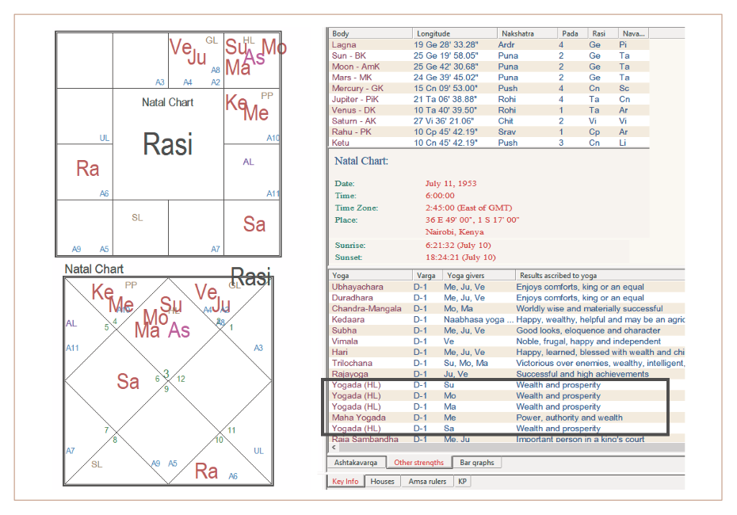Screen dimensions: 737x515
Task: Click the Pada column header
Action: pos(570,34)
